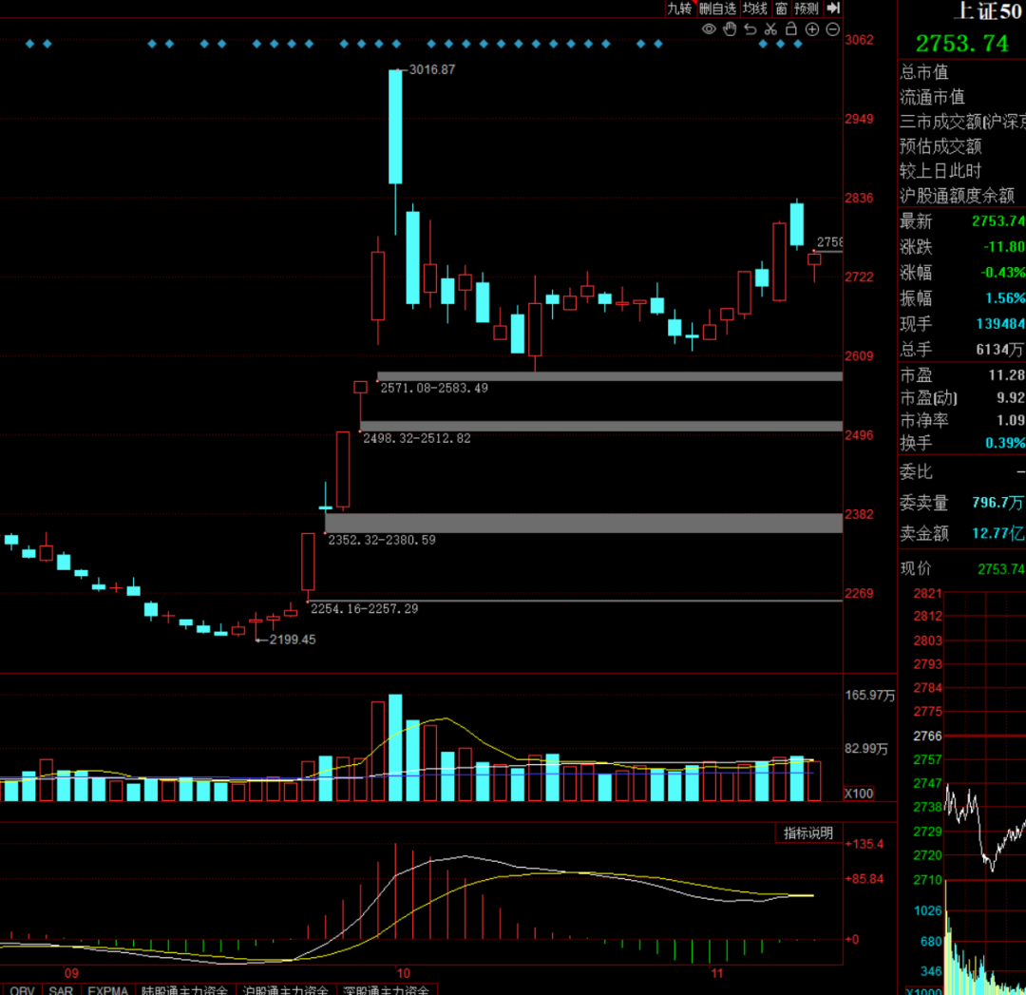Switch to the OBV indicator tab
The width and height of the screenshot is (1026, 995).
click(x=22, y=989)
